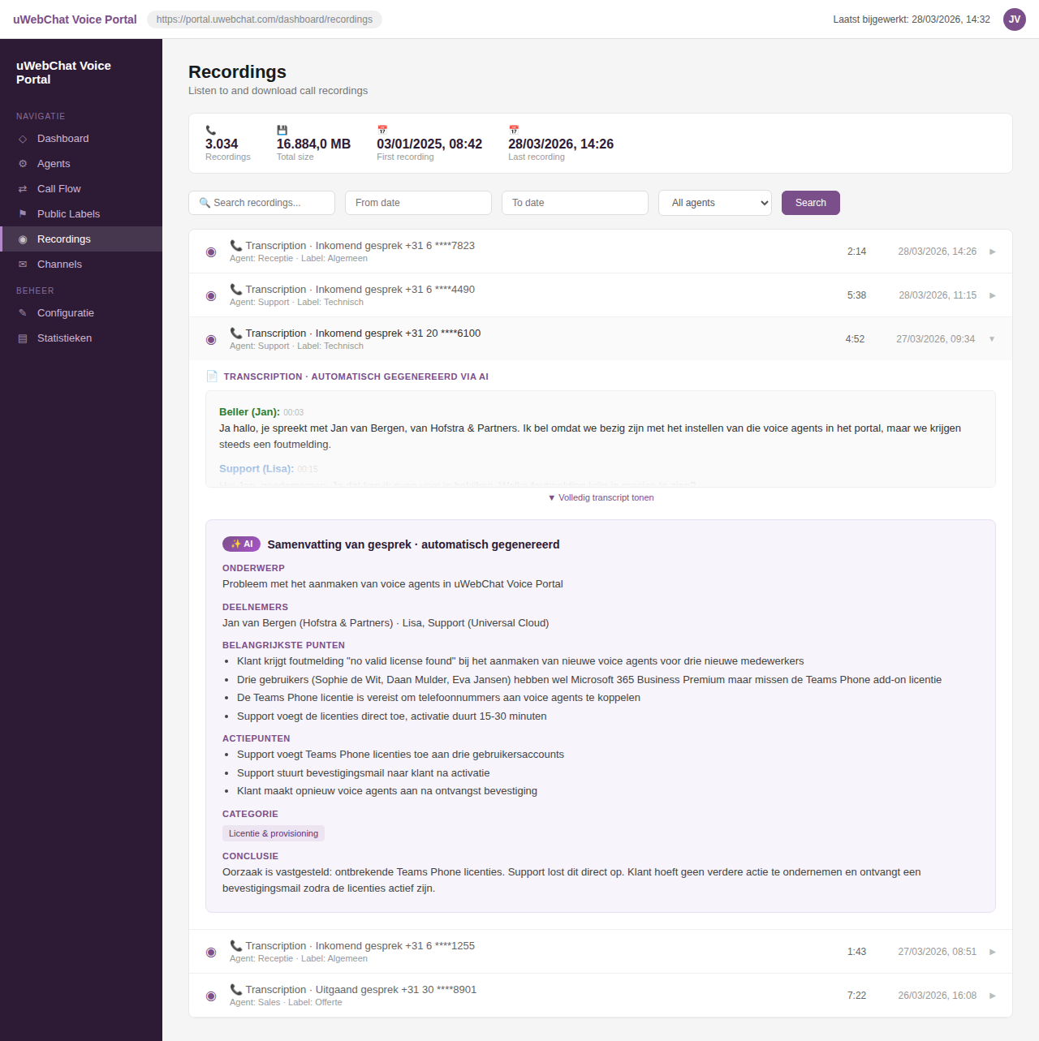The width and height of the screenshot is (1039, 1041).
Task: Select the Agents icon in navigation
Action: tap(22, 164)
